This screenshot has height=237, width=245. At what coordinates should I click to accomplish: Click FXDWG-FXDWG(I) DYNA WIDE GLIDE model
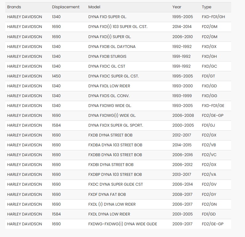click(122, 224)
